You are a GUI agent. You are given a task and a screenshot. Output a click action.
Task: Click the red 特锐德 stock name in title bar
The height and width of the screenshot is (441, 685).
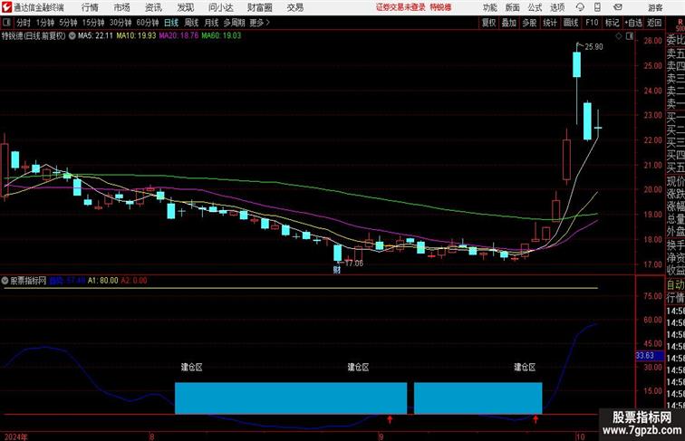click(440, 7)
